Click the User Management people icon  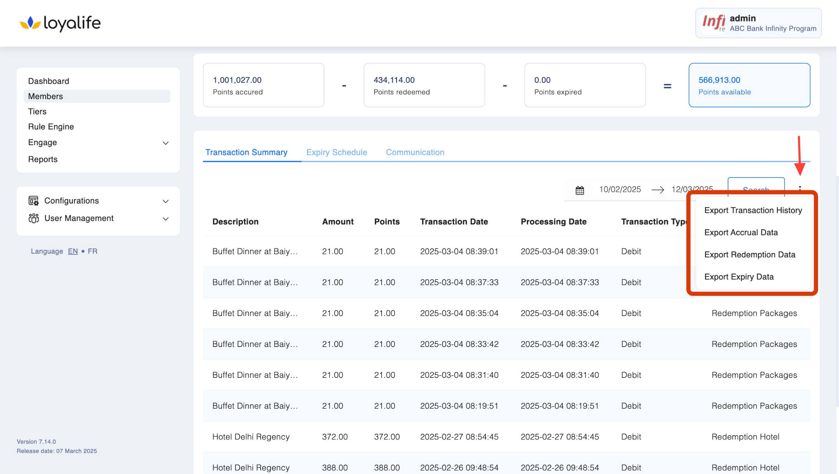(x=33, y=218)
